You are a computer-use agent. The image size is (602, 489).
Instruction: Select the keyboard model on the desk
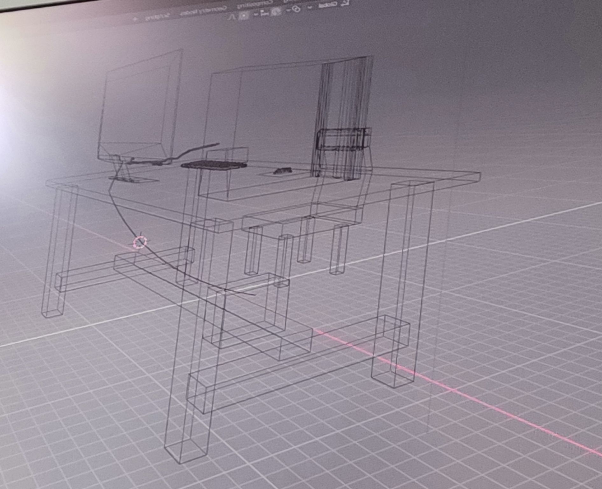click(214, 165)
